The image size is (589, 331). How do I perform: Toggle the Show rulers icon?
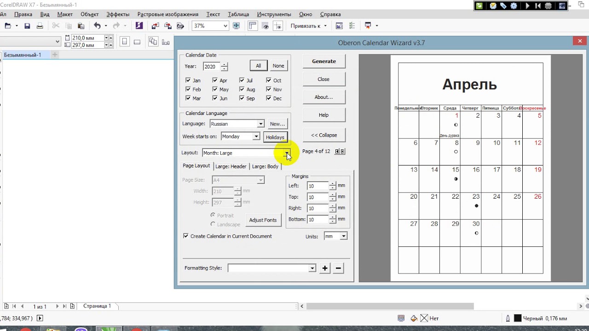pyautogui.click(x=253, y=26)
